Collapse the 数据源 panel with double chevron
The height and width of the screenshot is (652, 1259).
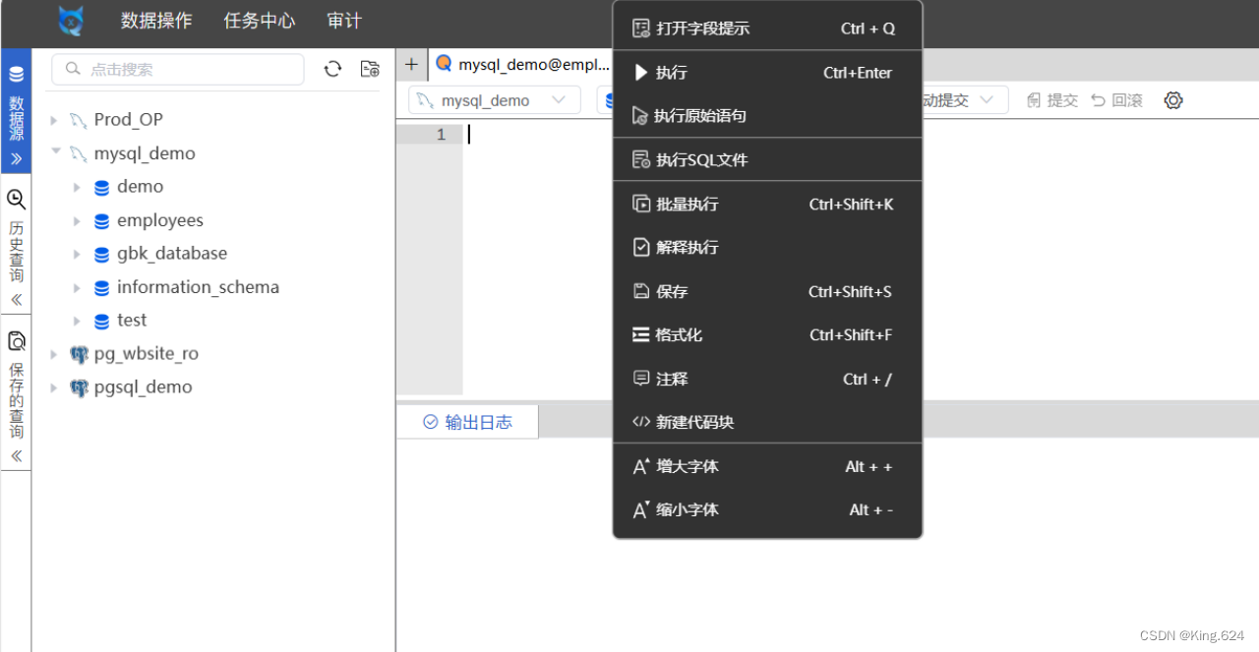pyautogui.click(x=16, y=158)
